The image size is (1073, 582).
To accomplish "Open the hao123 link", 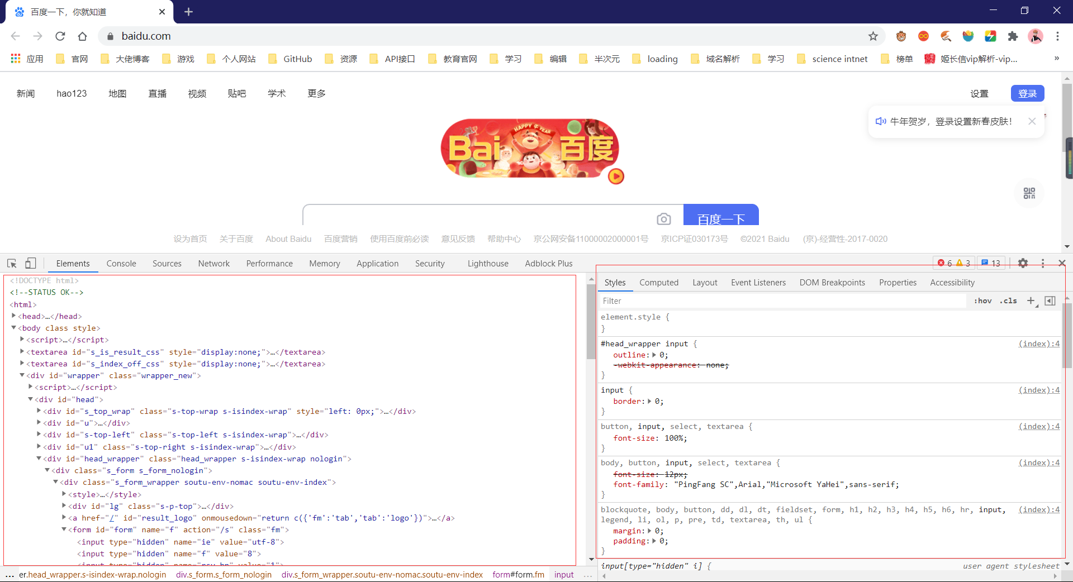I will click(x=72, y=93).
